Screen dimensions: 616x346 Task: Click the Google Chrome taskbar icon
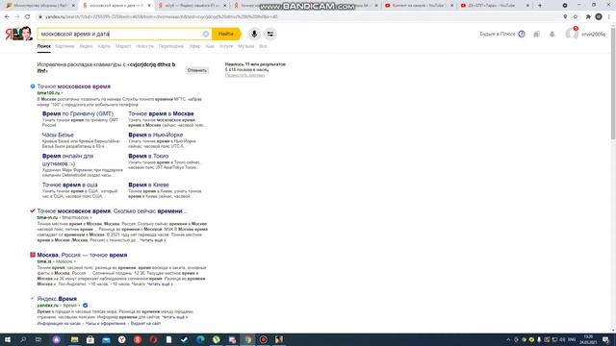[248, 339]
